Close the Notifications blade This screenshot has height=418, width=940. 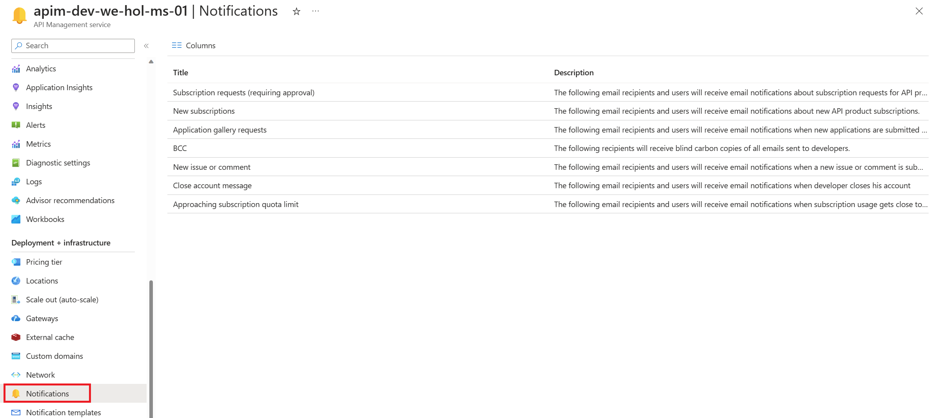[919, 11]
